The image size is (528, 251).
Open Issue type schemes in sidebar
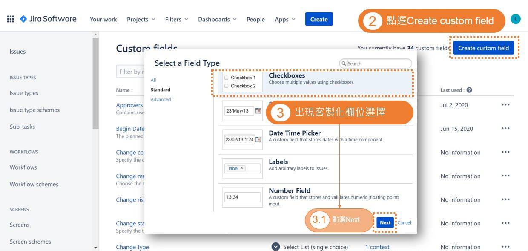[x=34, y=110]
